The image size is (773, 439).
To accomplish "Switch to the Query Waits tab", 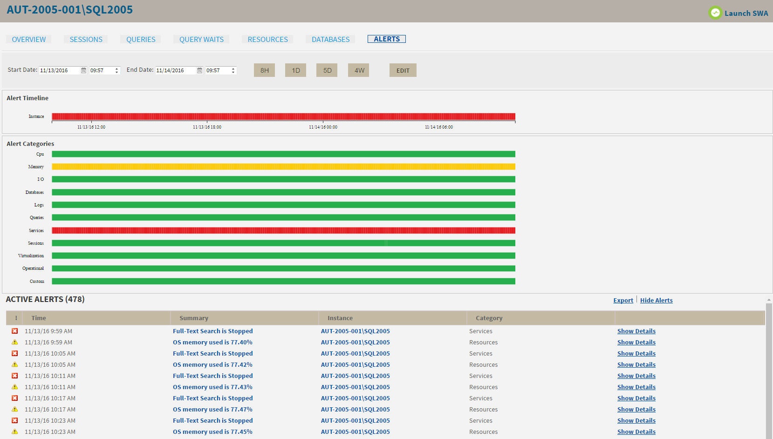I will click(201, 40).
